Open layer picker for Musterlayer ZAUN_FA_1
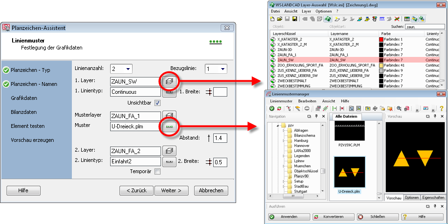 click(x=168, y=115)
